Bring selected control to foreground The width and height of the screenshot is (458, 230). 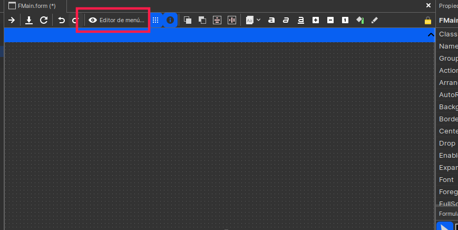(x=188, y=20)
